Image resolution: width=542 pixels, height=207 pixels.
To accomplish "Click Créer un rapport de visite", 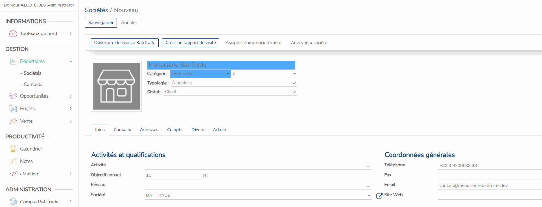I will point(191,43).
